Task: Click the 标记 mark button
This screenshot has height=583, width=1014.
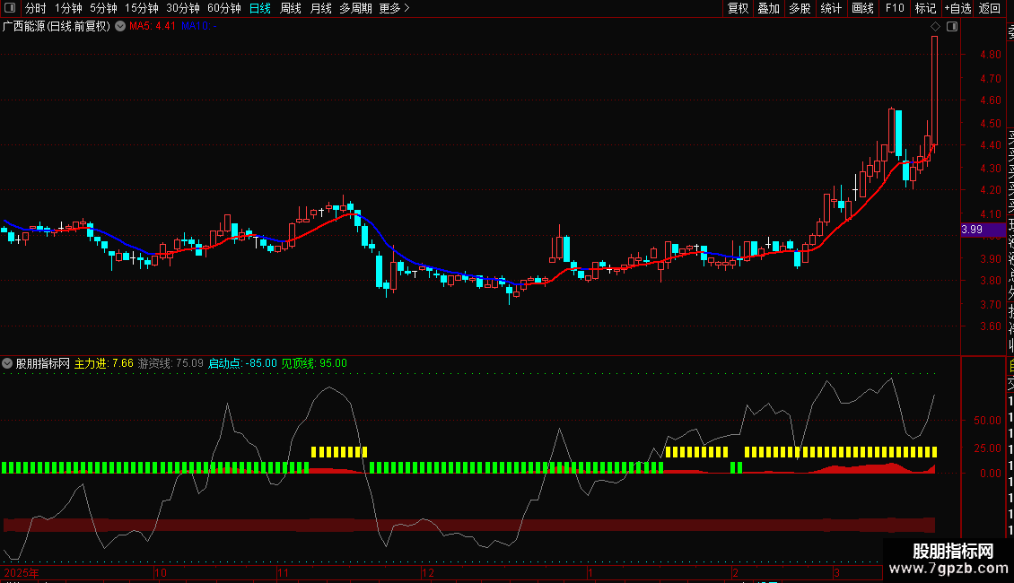Action: (925, 8)
